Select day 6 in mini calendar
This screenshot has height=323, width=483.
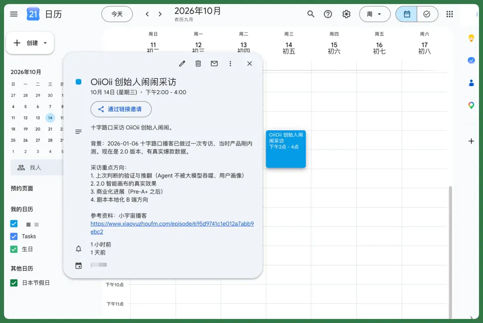pos(38,107)
